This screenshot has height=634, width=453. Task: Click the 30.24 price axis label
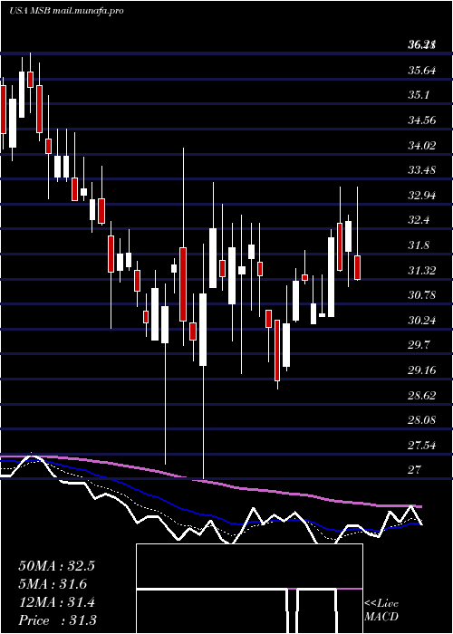pyautogui.click(x=421, y=321)
